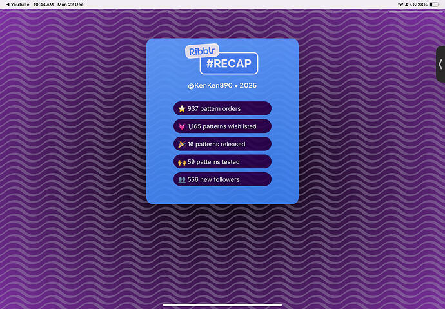Tap the headphones status icon
Screen dimensions: 445x309
[413, 5]
